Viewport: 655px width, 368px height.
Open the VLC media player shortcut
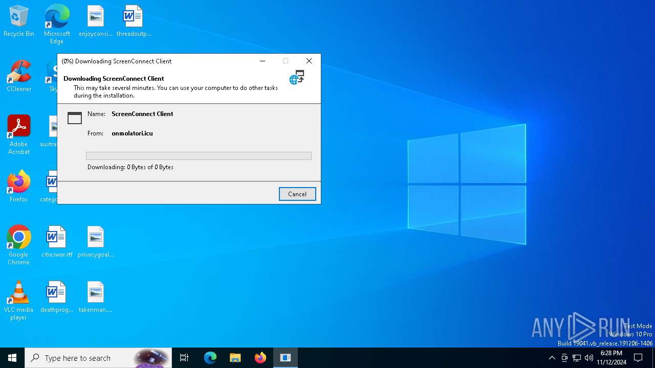pyautogui.click(x=19, y=301)
